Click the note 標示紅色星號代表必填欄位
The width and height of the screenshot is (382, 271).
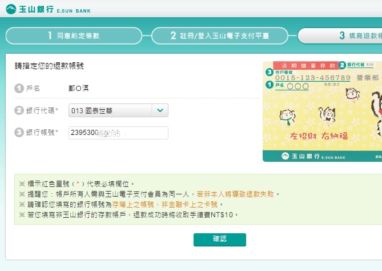[77, 184]
